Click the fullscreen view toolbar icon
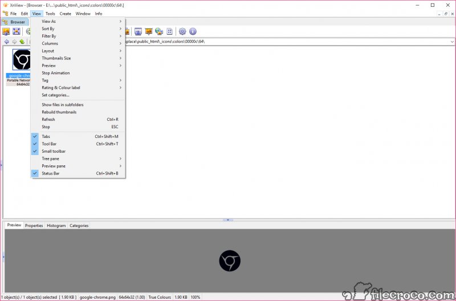Viewport: 456px width, 301px height. pos(17,31)
